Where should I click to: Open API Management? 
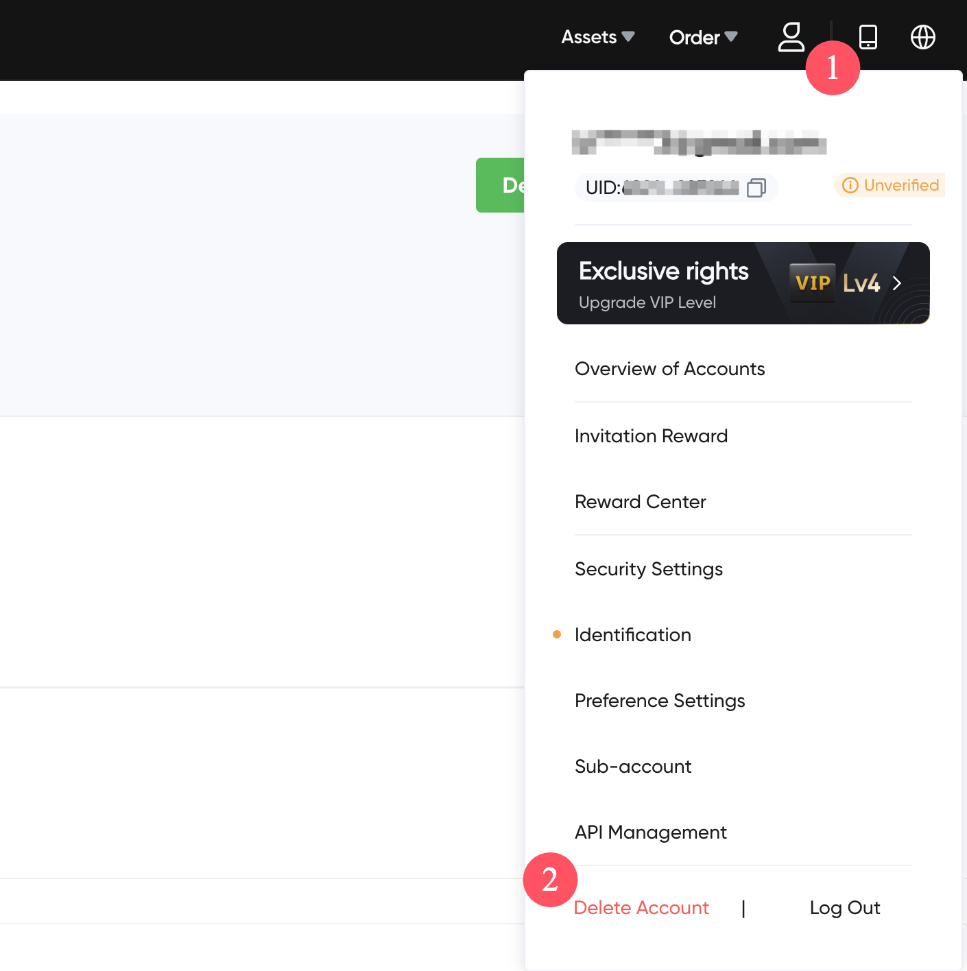click(650, 832)
